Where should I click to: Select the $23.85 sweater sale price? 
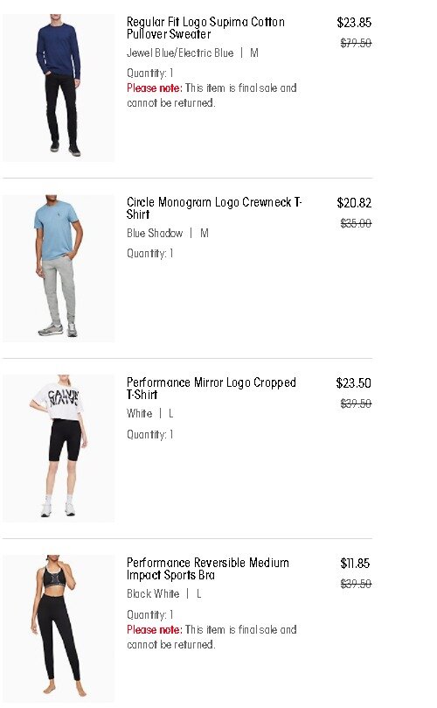coord(354,23)
